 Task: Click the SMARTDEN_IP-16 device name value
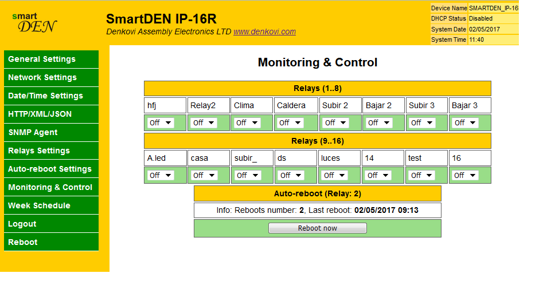click(493, 8)
